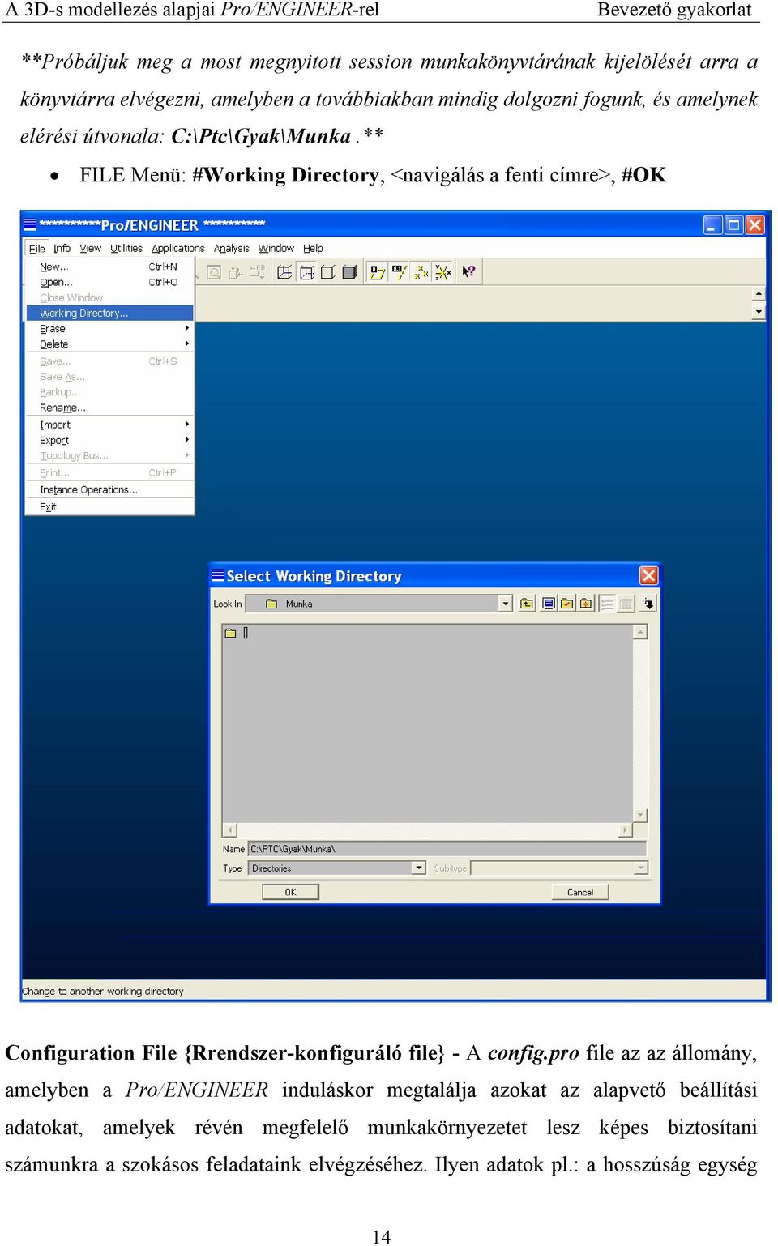Maximize the Pro/ENGINEER window

point(733,224)
